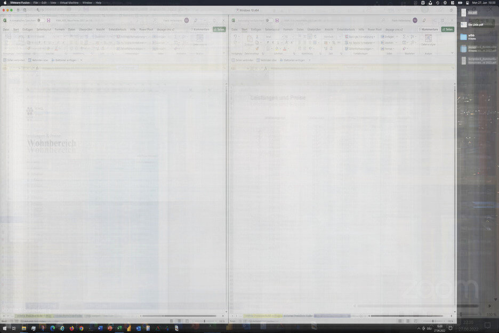The image size is (499, 333).
Task: Click Teilen in the Leistungen und Preise window
Action: pos(448,30)
